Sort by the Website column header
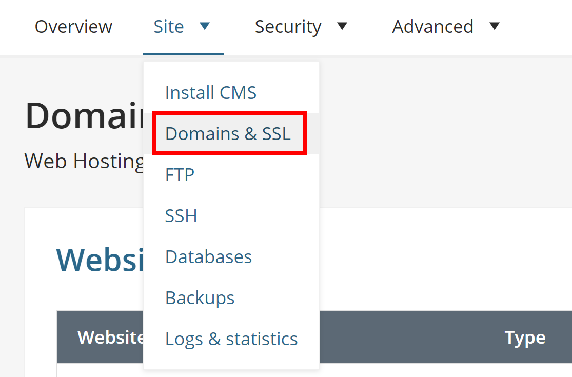Image resolution: width=572 pixels, height=377 pixels. click(111, 337)
